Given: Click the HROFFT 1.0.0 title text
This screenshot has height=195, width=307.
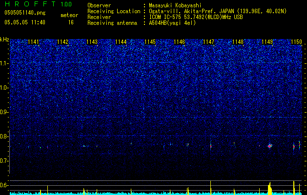Looking at the screenshot, I should (x=38, y=4).
